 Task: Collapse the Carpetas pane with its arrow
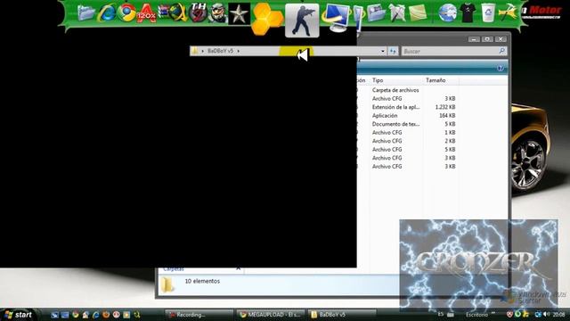pos(238,269)
